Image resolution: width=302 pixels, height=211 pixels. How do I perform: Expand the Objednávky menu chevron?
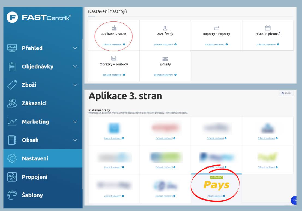click(x=75, y=66)
